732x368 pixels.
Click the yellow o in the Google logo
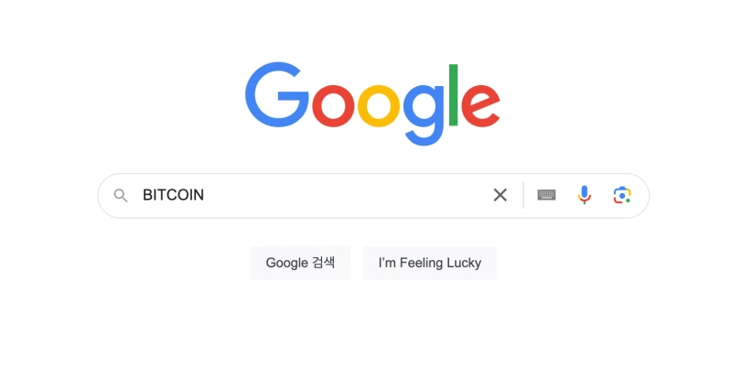coord(379,106)
